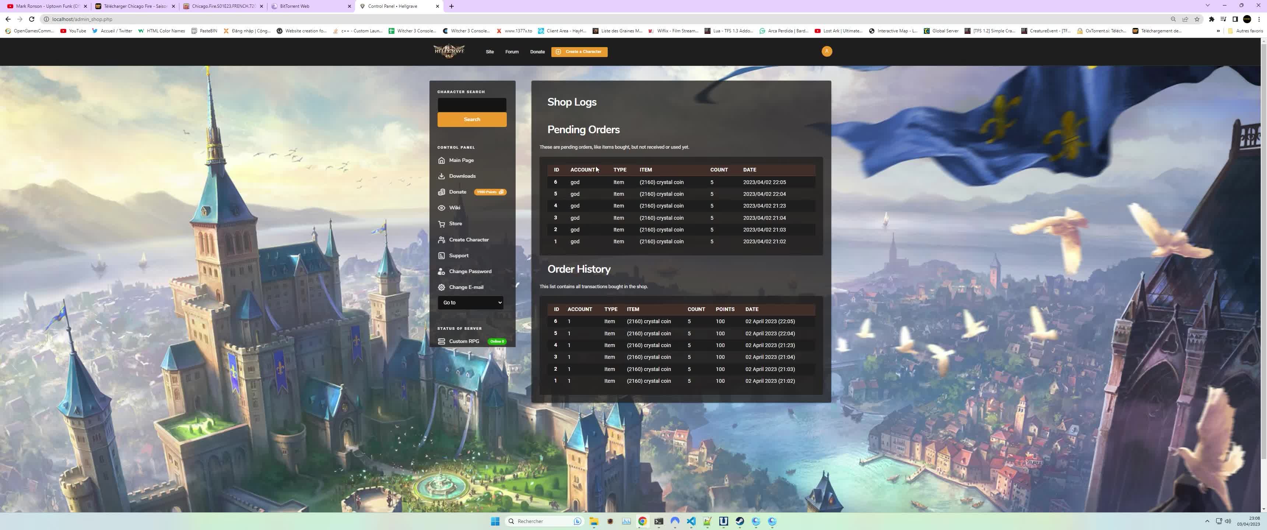Open Autres favoris bookmarks folder
Screen dimensions: 1267x530
point(1245,31)
